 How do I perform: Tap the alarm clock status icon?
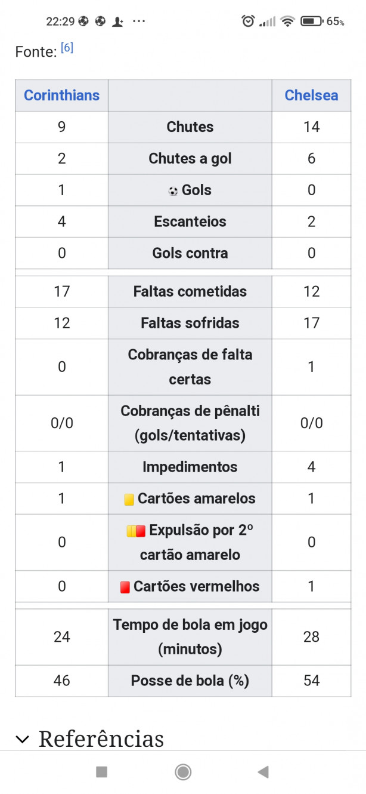248,21
